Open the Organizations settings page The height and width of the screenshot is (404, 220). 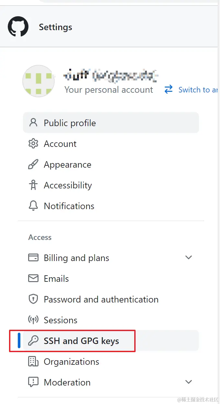click(71, 362)
